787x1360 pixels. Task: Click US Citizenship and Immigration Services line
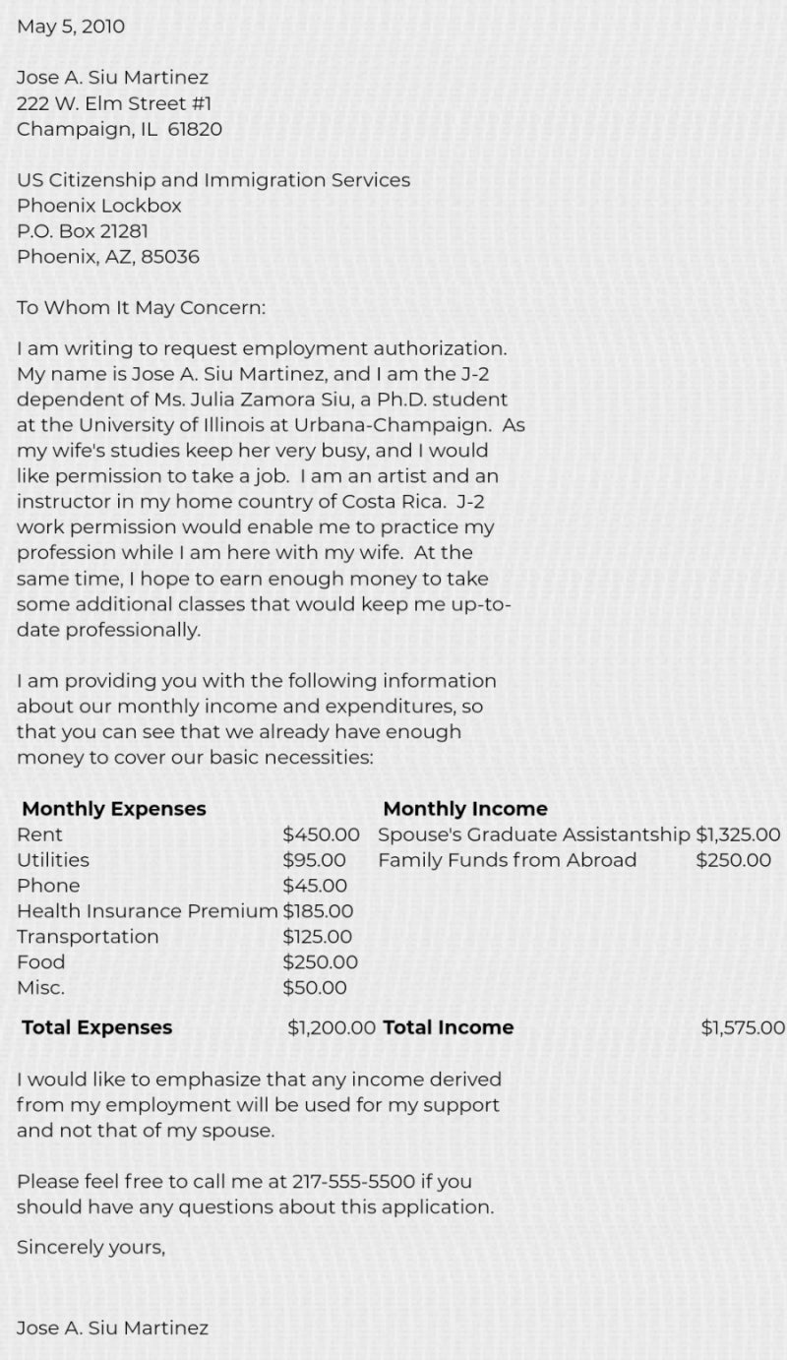click(x=213, y=180)
